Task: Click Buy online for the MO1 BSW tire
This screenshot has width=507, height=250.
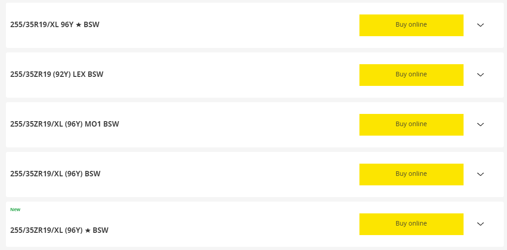Action: [411, 125]
